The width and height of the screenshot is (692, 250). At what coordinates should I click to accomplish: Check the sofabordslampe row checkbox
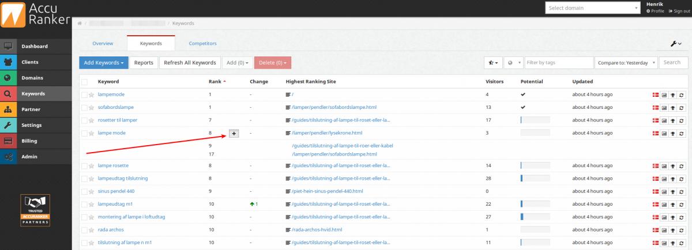pos(84,107)
